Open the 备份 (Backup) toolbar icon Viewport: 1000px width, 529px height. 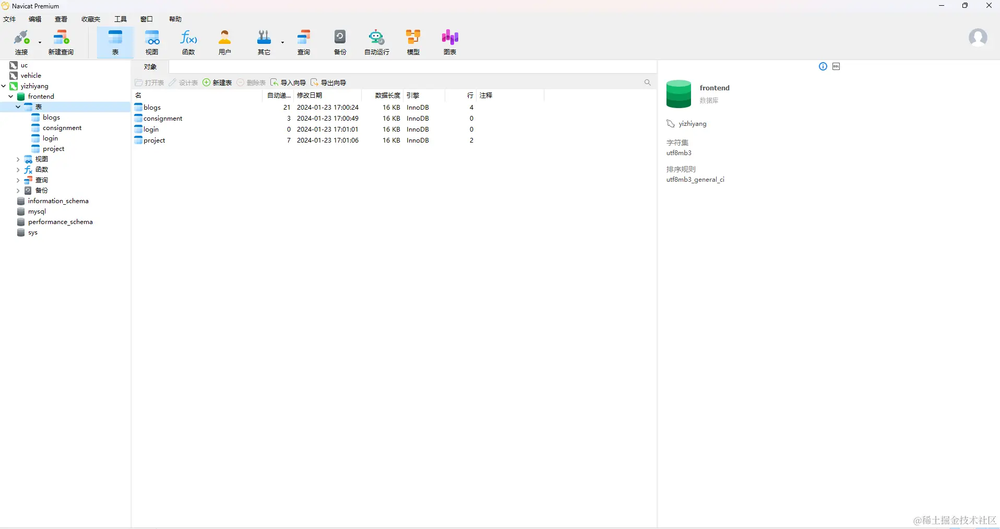[x=340, y=42]
